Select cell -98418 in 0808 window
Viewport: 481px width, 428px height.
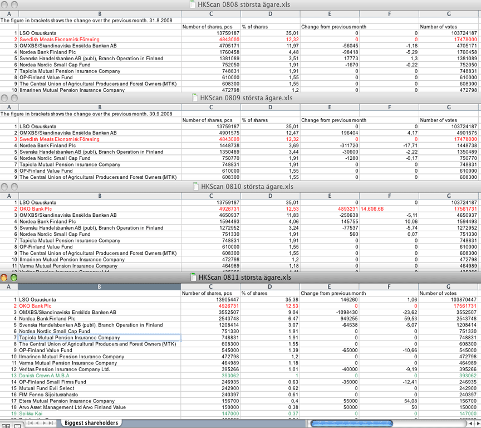330,52
